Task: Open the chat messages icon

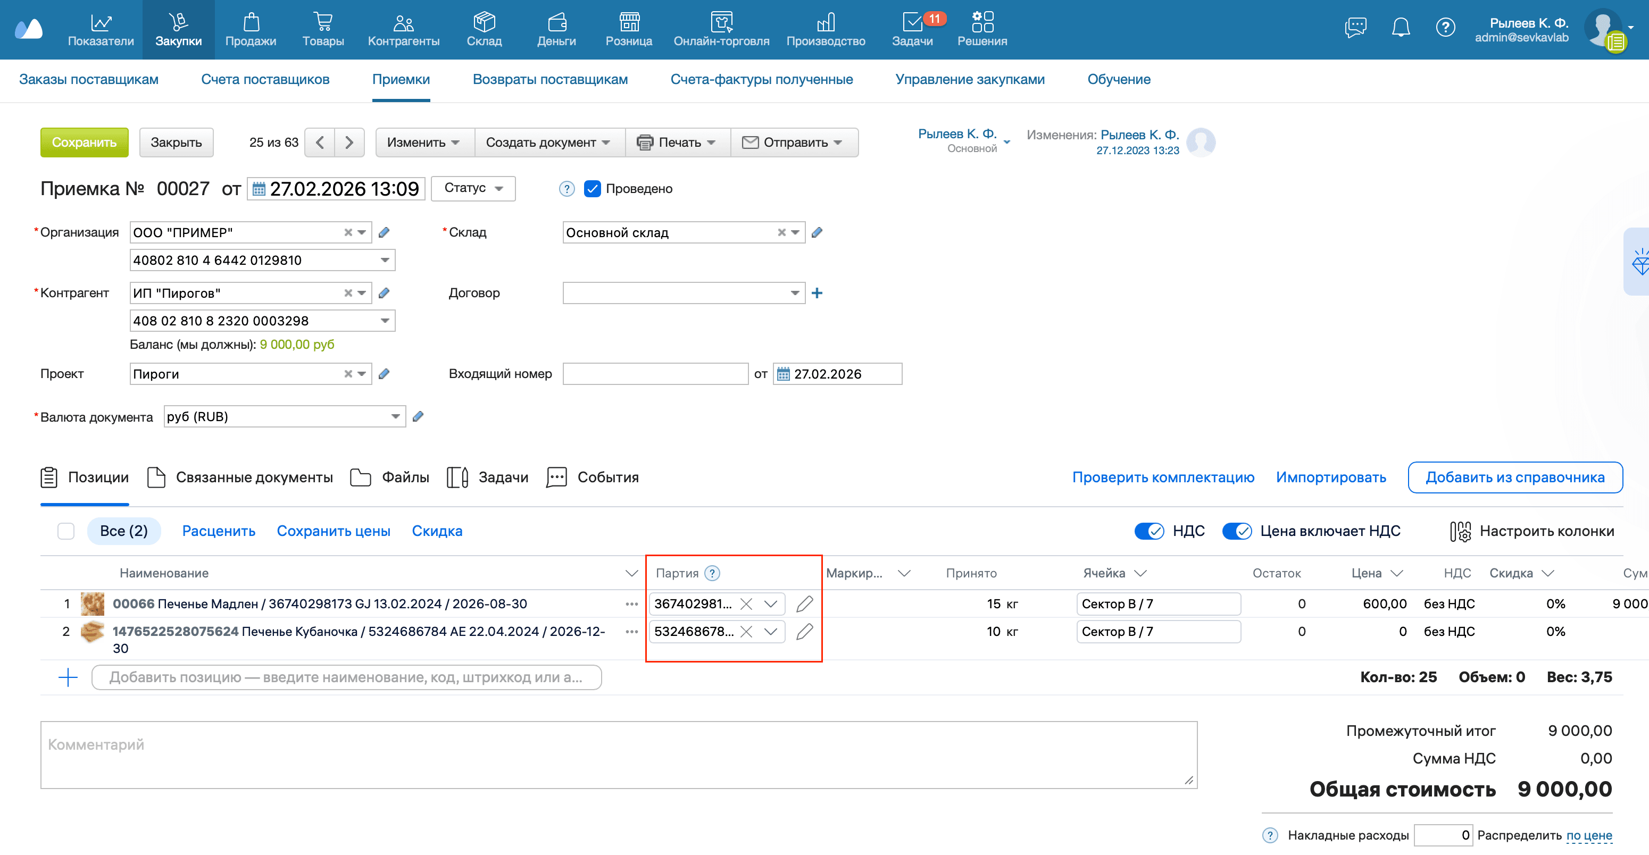Action: coord(1355,27)
